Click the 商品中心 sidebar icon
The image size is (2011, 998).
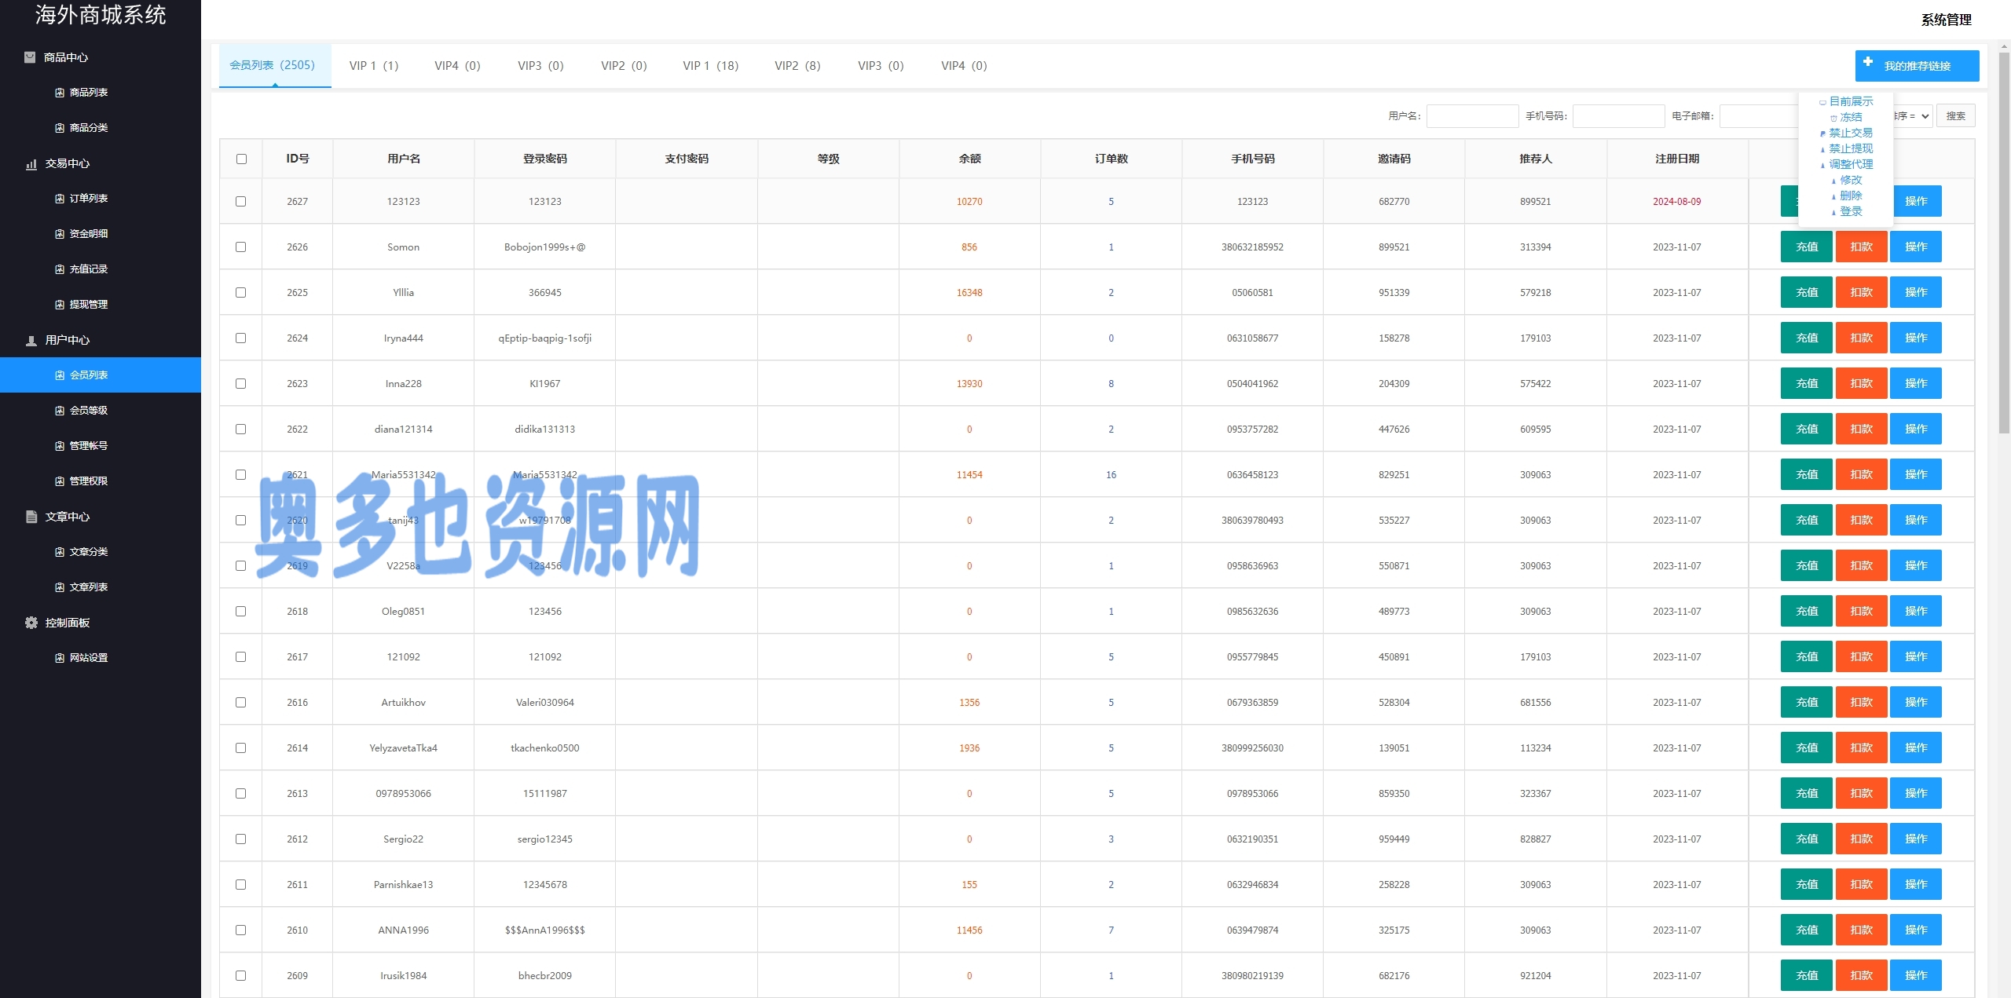click(30, 57)
